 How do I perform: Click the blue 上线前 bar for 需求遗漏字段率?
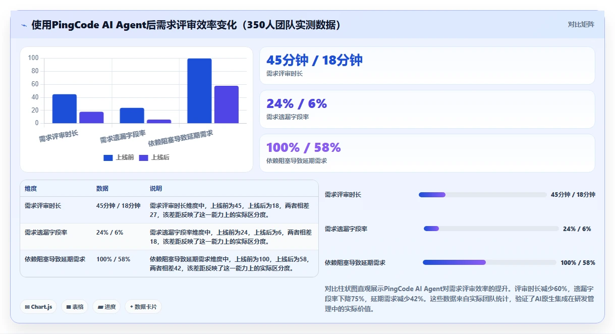click(x=132, y=116)
